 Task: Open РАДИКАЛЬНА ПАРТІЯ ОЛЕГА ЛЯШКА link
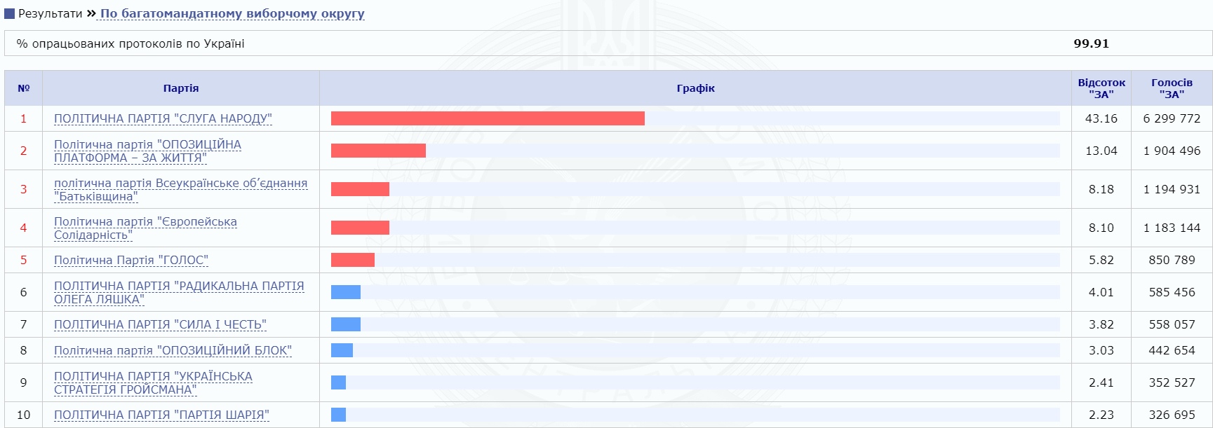tap(179, 292)
